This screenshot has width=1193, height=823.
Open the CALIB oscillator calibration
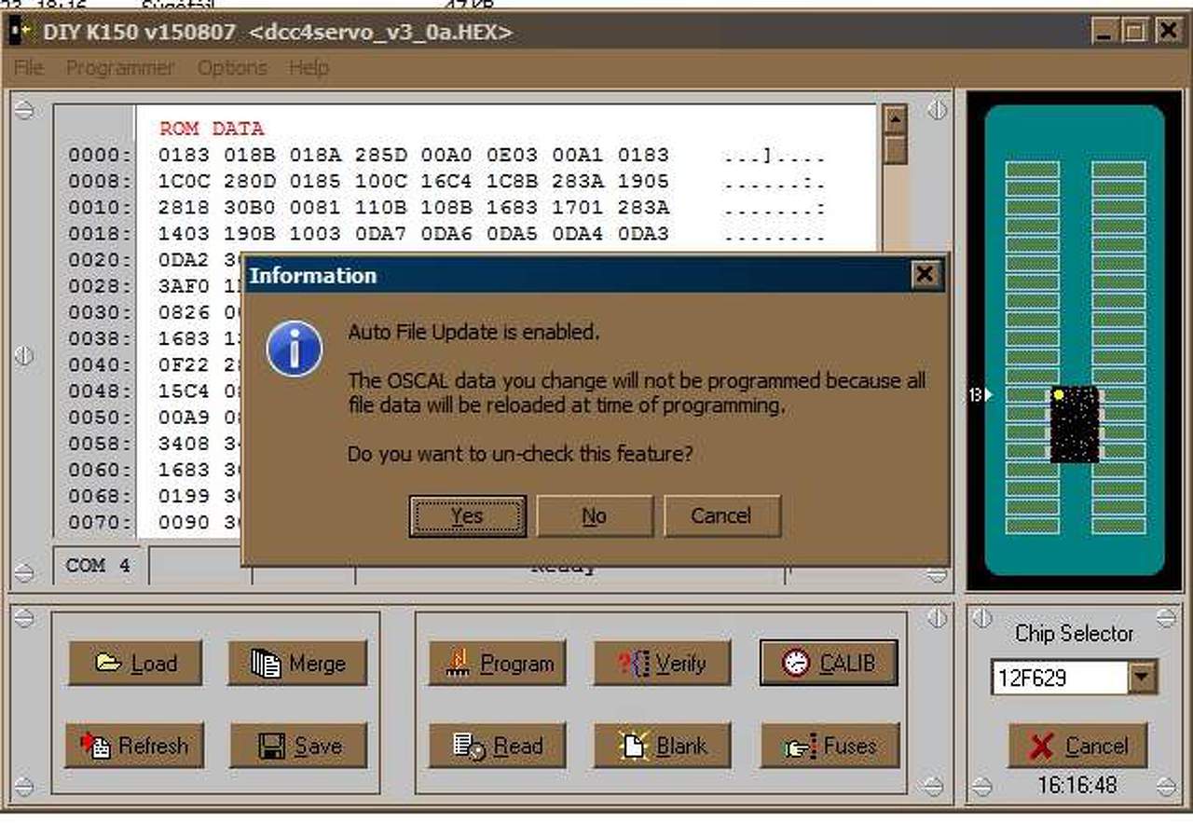point(829,663)
